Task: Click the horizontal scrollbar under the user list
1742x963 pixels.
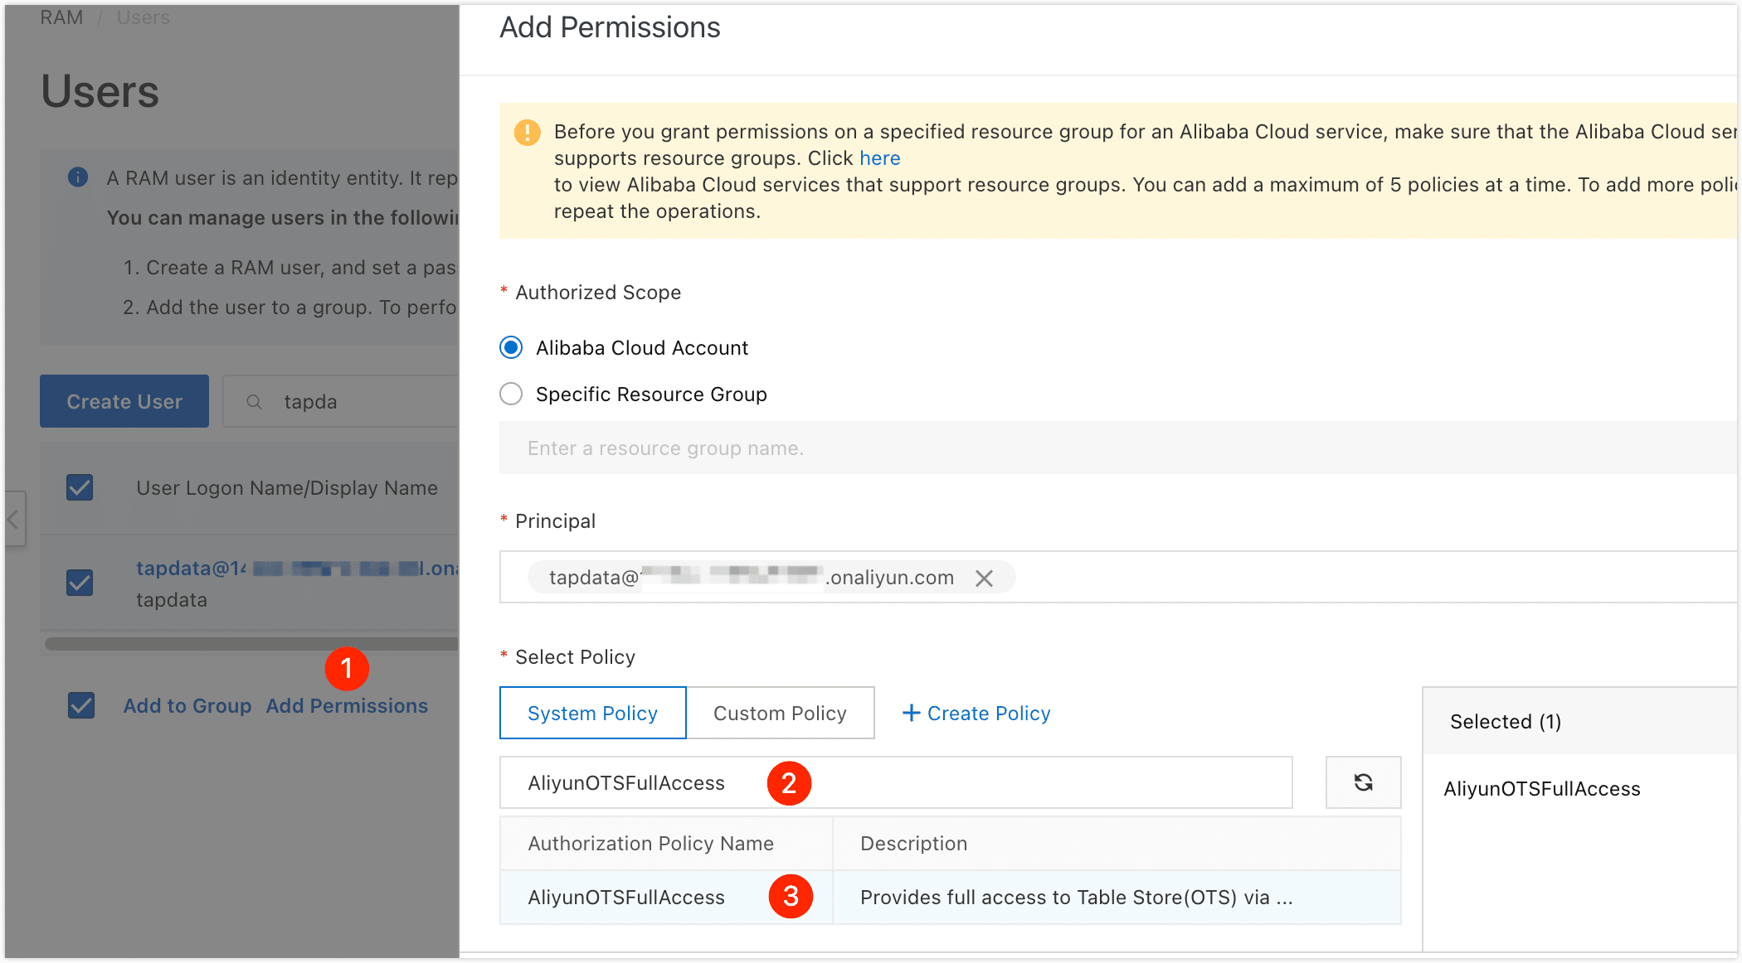Action: point(249,644)
